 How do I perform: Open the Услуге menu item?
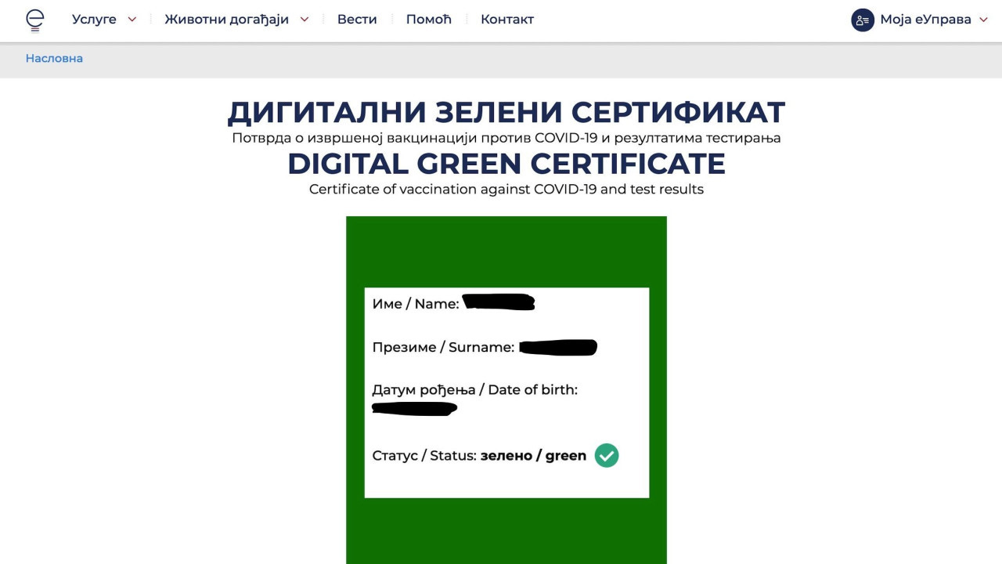(x=94, y=20)
